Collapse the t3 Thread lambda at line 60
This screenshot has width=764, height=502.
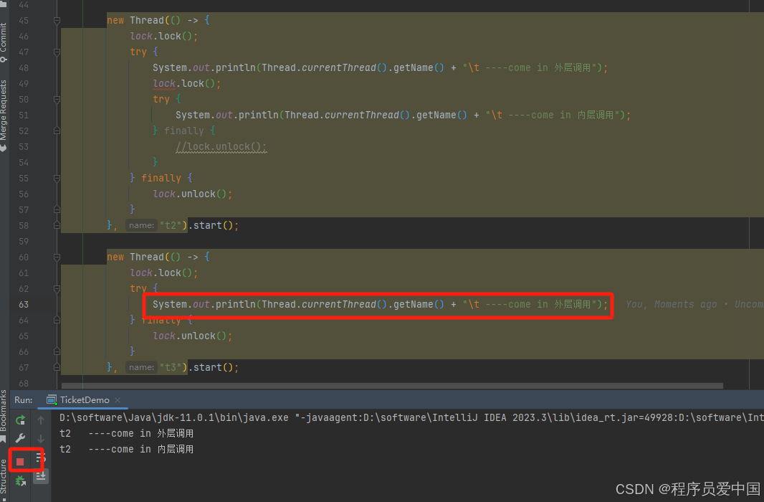(x=57, y=257)
